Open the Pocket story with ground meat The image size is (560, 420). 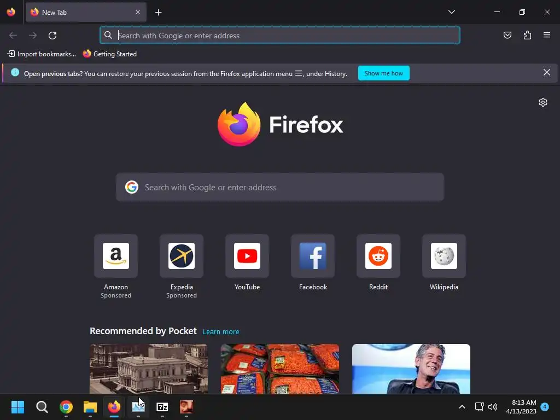(280, 369)
